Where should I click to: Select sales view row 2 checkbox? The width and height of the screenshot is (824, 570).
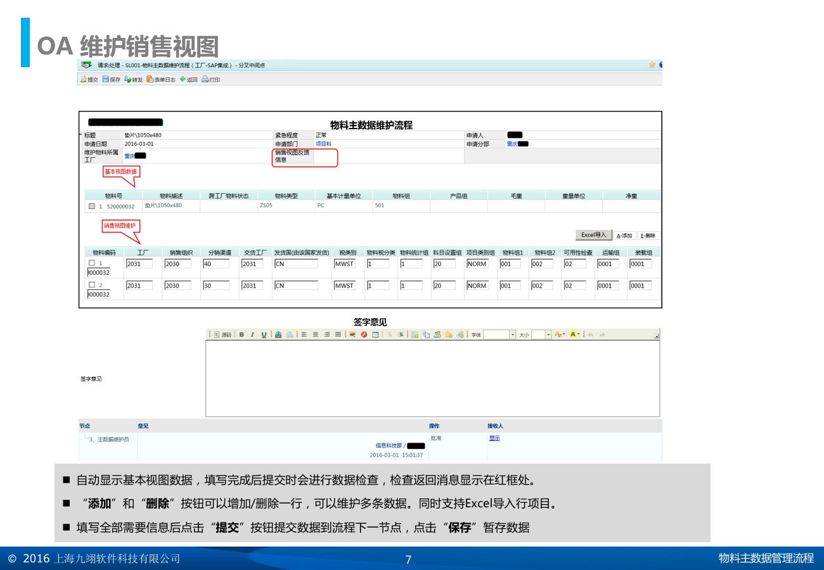point(92,285)
